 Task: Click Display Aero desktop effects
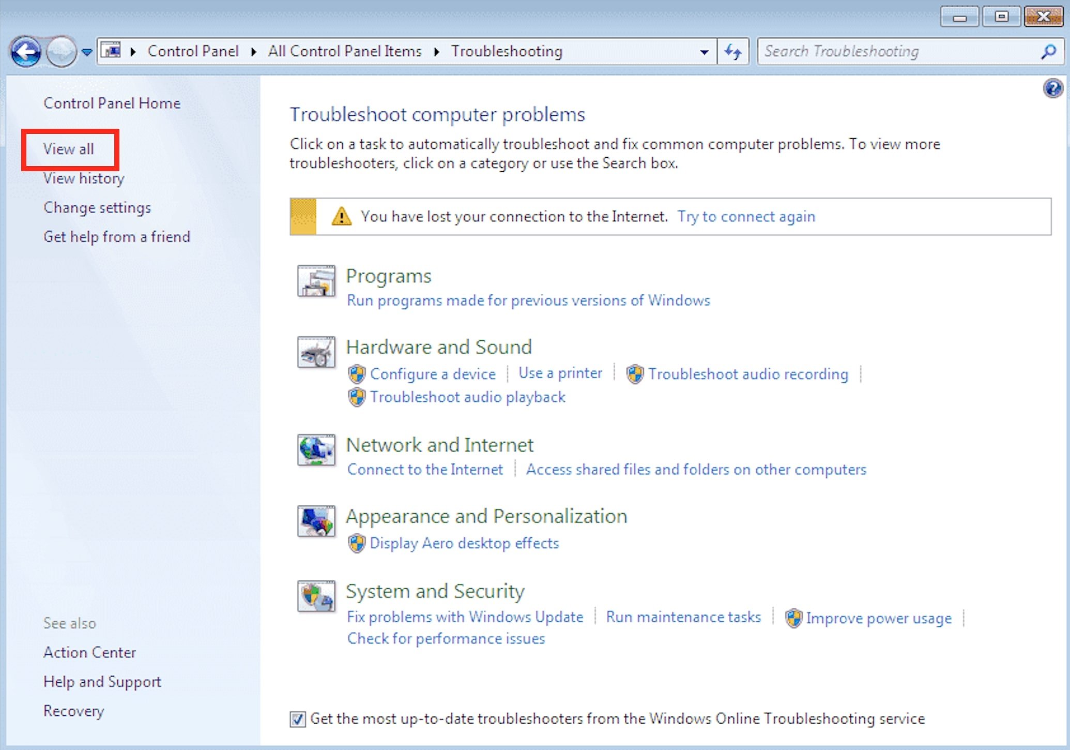(x=464, y=544)
